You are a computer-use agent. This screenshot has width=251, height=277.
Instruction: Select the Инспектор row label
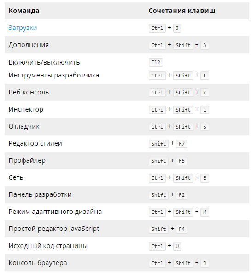(26, 110)
